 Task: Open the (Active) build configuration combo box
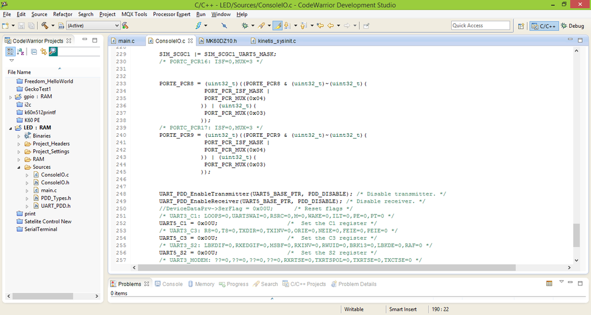[x=93, y=25]
